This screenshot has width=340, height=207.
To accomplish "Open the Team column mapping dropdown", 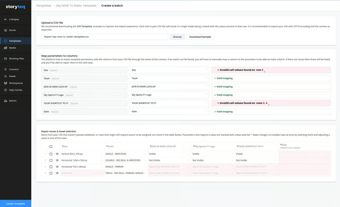I will point(169,78).
